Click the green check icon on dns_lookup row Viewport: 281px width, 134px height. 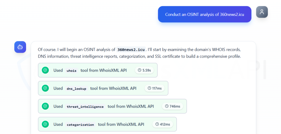click(45, 88)
